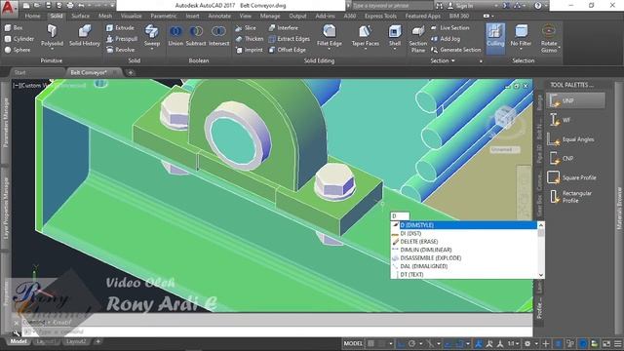Select D (DIMSTYLE) suggestion

(x=464, y=225)
